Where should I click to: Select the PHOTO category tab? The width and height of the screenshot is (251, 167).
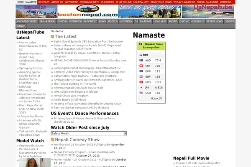click(x=173, y=21)
